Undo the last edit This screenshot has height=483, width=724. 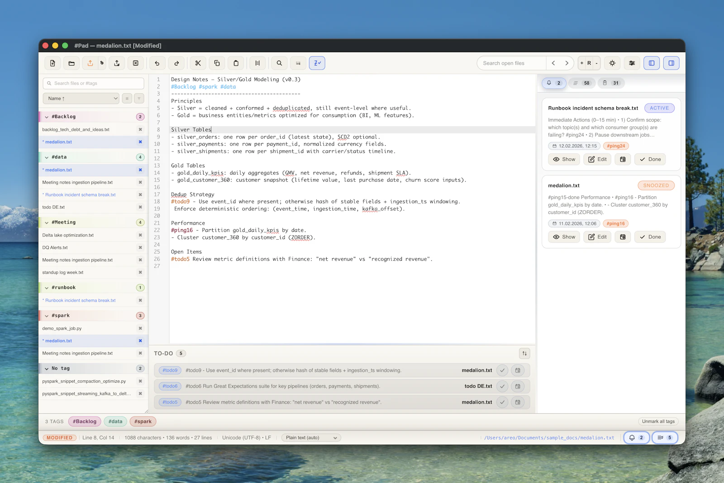click(157, 63)
